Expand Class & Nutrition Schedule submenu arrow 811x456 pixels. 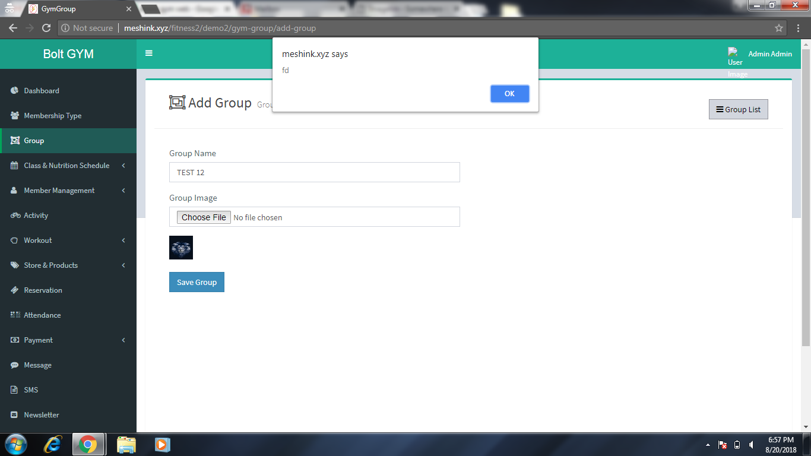point(123,166)
